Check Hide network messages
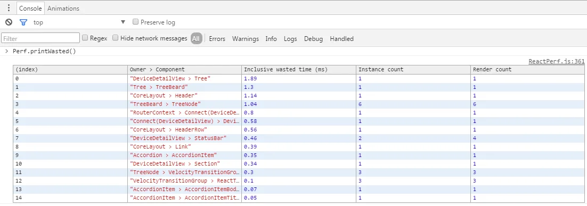Image resolution: width=587 pixels, height=206 pixels. click(x=116, y=38)
